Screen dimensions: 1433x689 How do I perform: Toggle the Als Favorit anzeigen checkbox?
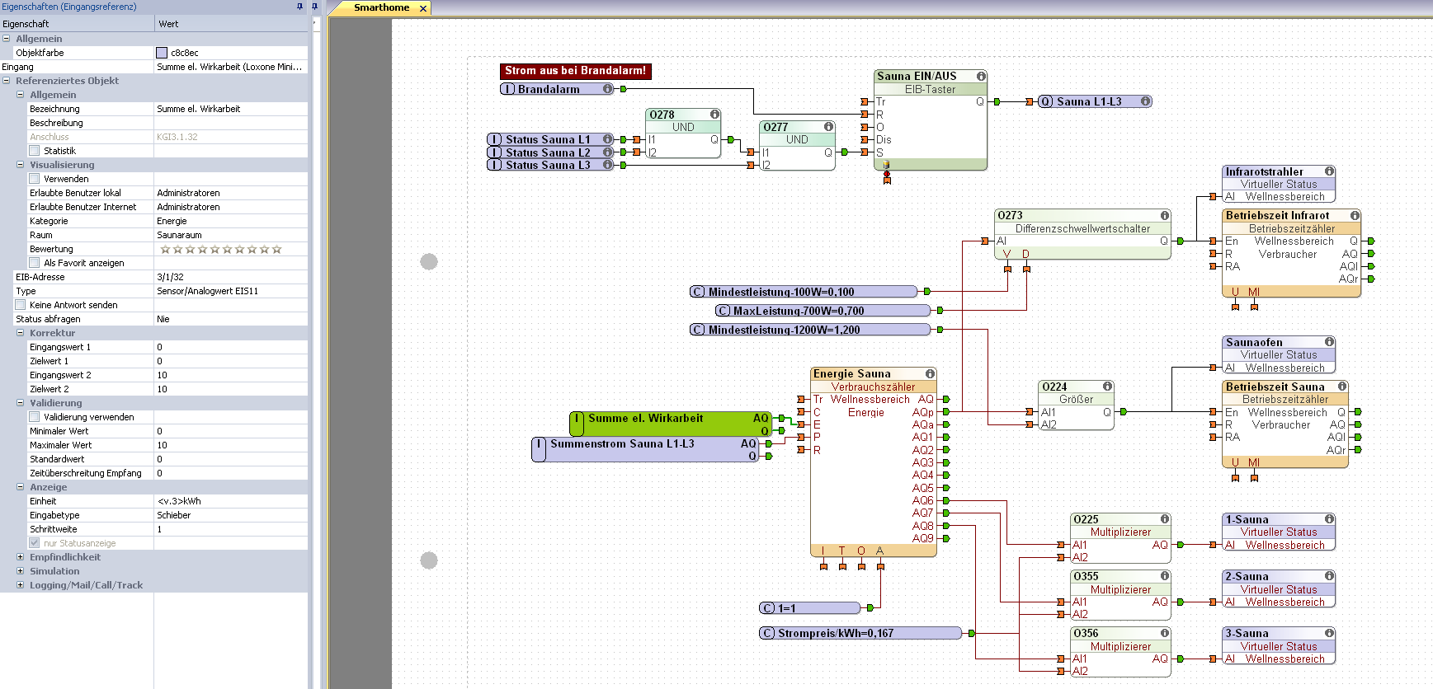point(35,263)
